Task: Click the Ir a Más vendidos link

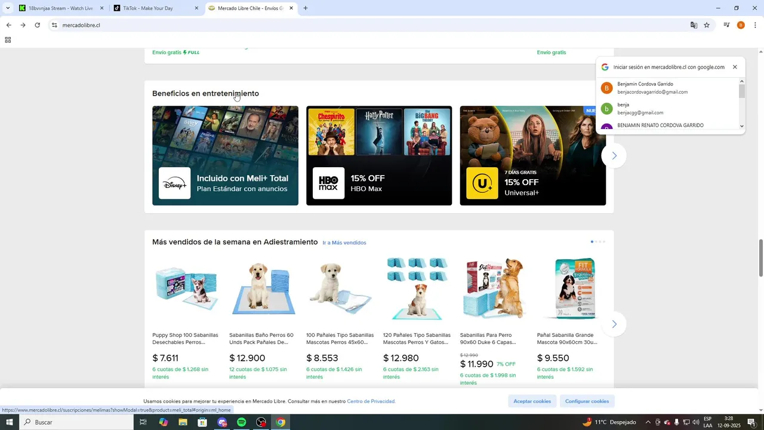Action: (x=344, y=242)
